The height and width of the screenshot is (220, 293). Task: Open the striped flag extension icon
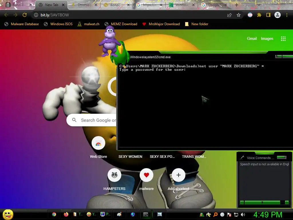pos(250,15)
